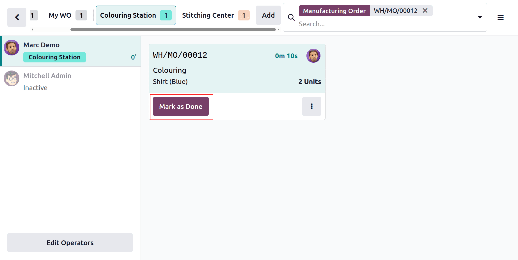Click the 2 Units quantity text
Viewport: 518px width, 260px height.
(x=310, y=82)
